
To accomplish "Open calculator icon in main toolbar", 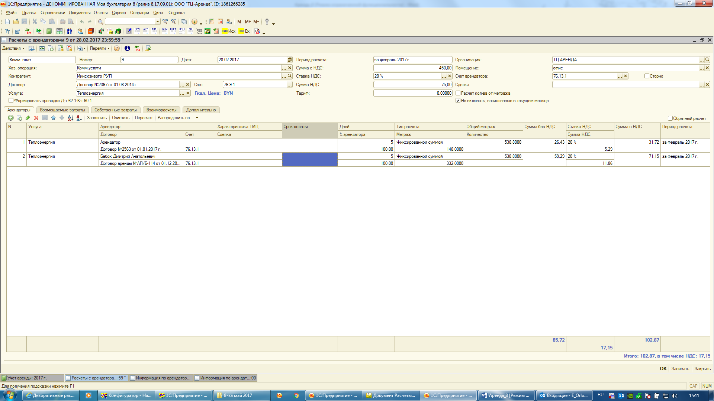I will (212, 22).
